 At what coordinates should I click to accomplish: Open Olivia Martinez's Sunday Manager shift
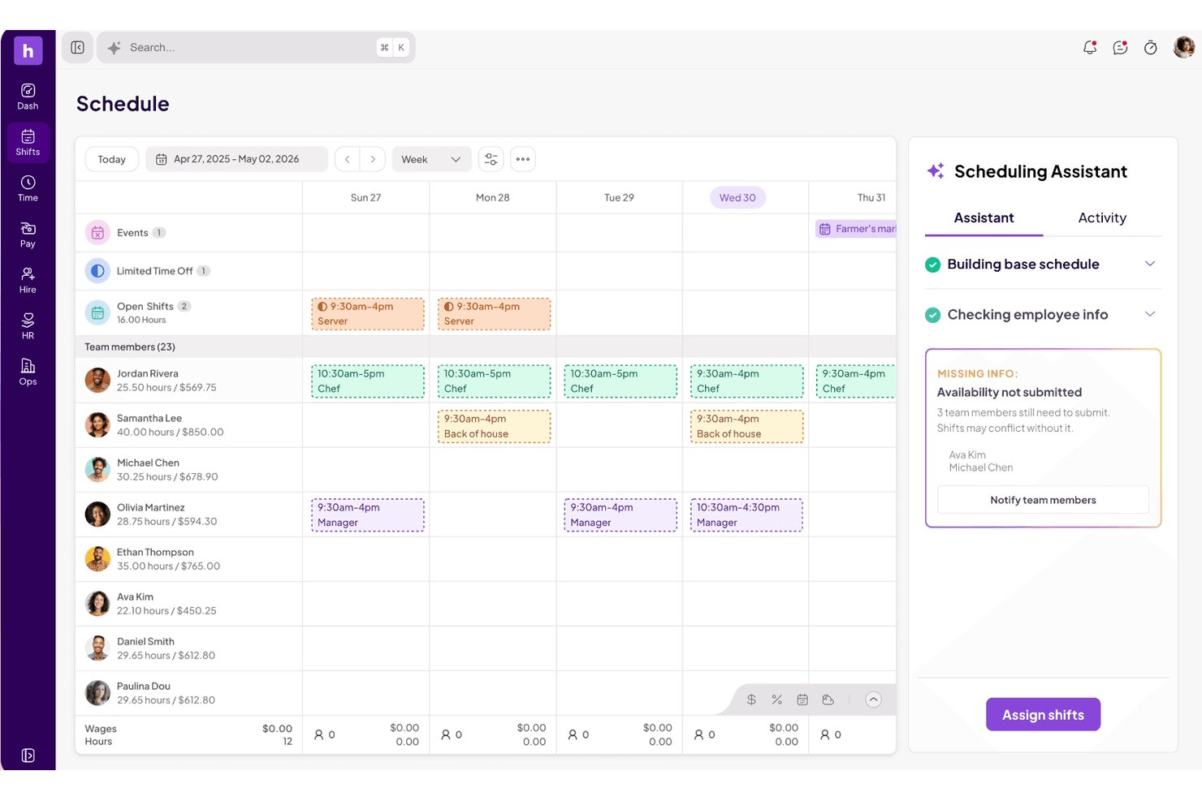click(x=368, y=515)
